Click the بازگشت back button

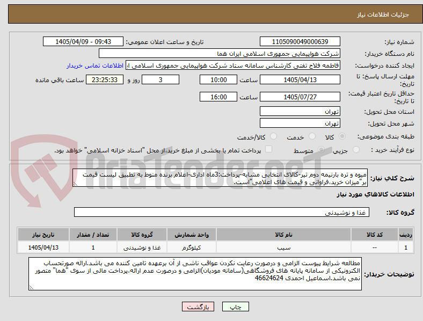(198, 307)
